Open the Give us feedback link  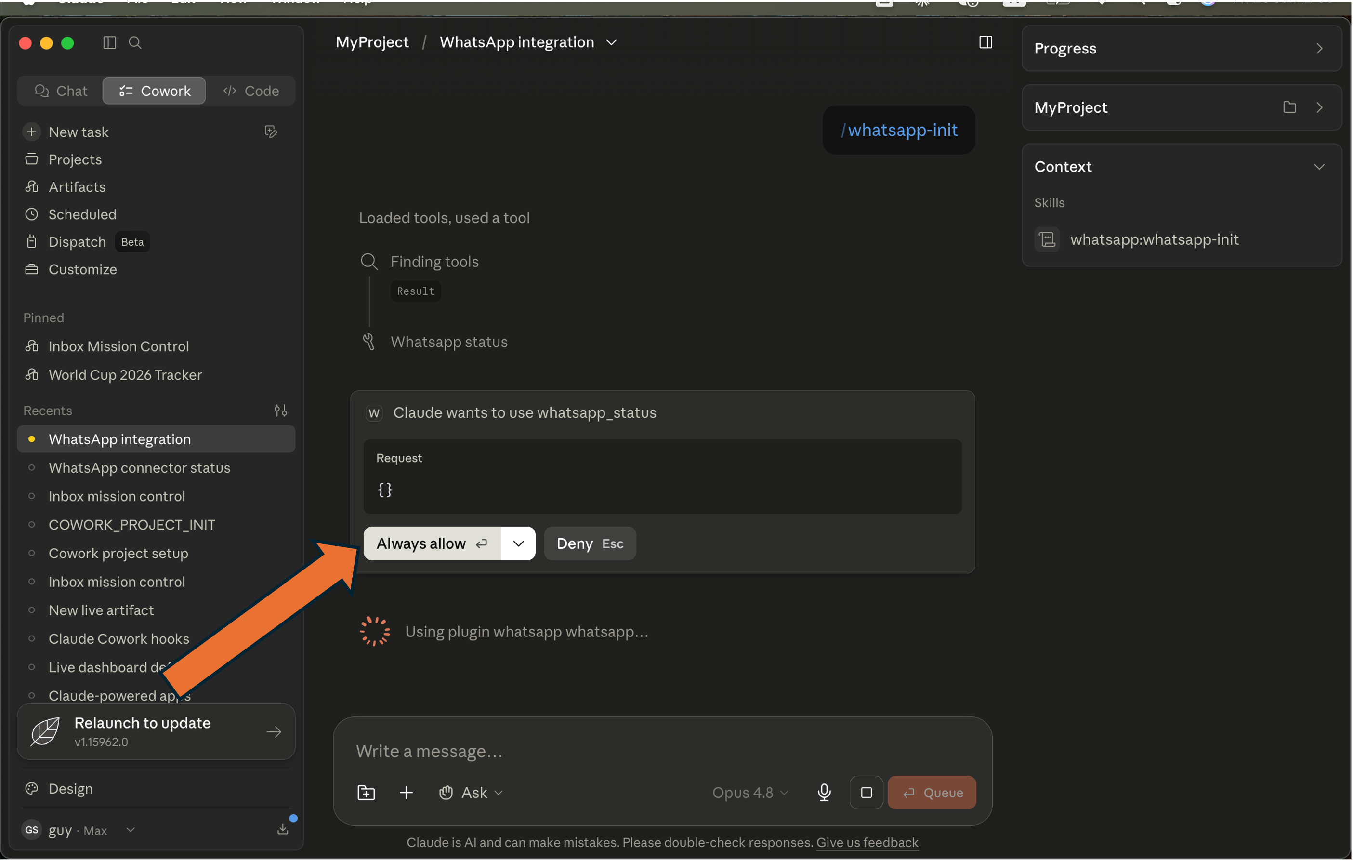867,843
